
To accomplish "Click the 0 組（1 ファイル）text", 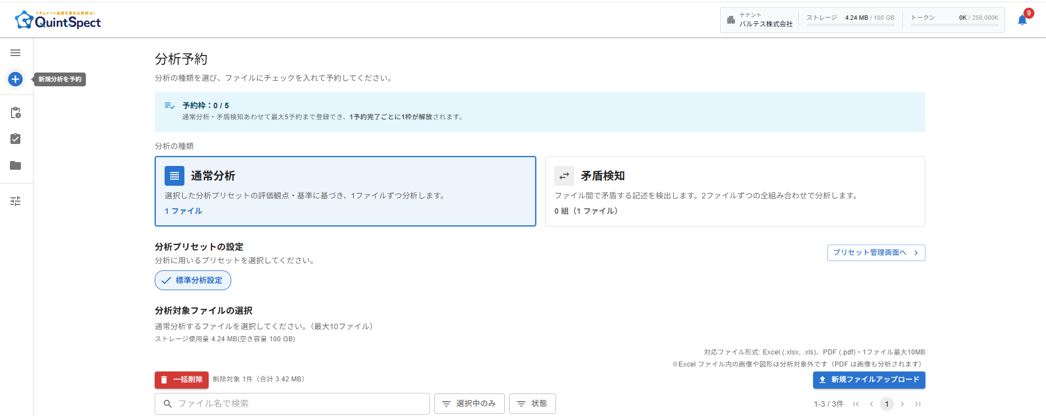I will point(586,211).
